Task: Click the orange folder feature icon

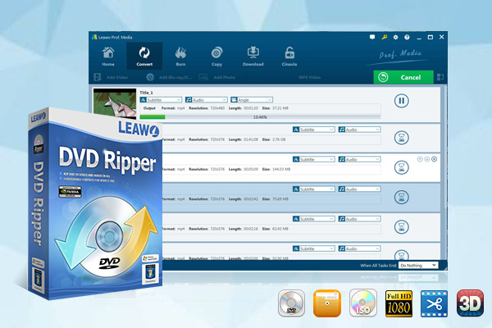Action: [327, 303]
